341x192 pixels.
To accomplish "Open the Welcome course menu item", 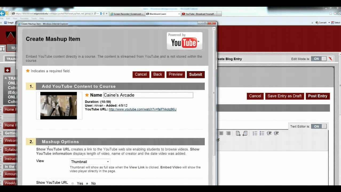I will pyautogui.click(x=10, y=141).
